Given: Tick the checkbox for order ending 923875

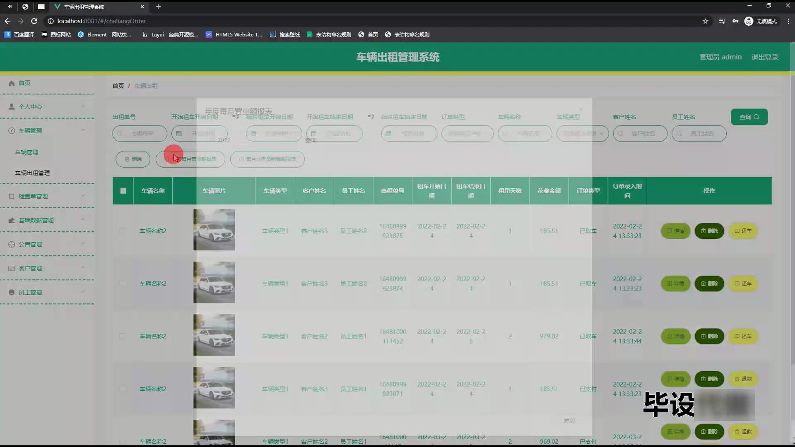Looking at the screenshot, I should (122, 231).
